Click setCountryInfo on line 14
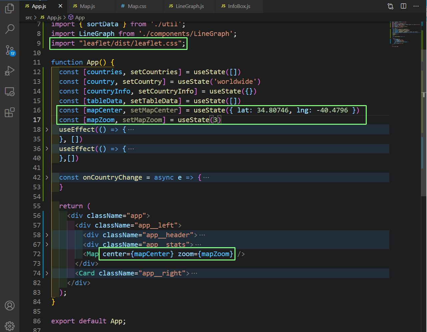427x332 pixels. (x=166, y=91)
